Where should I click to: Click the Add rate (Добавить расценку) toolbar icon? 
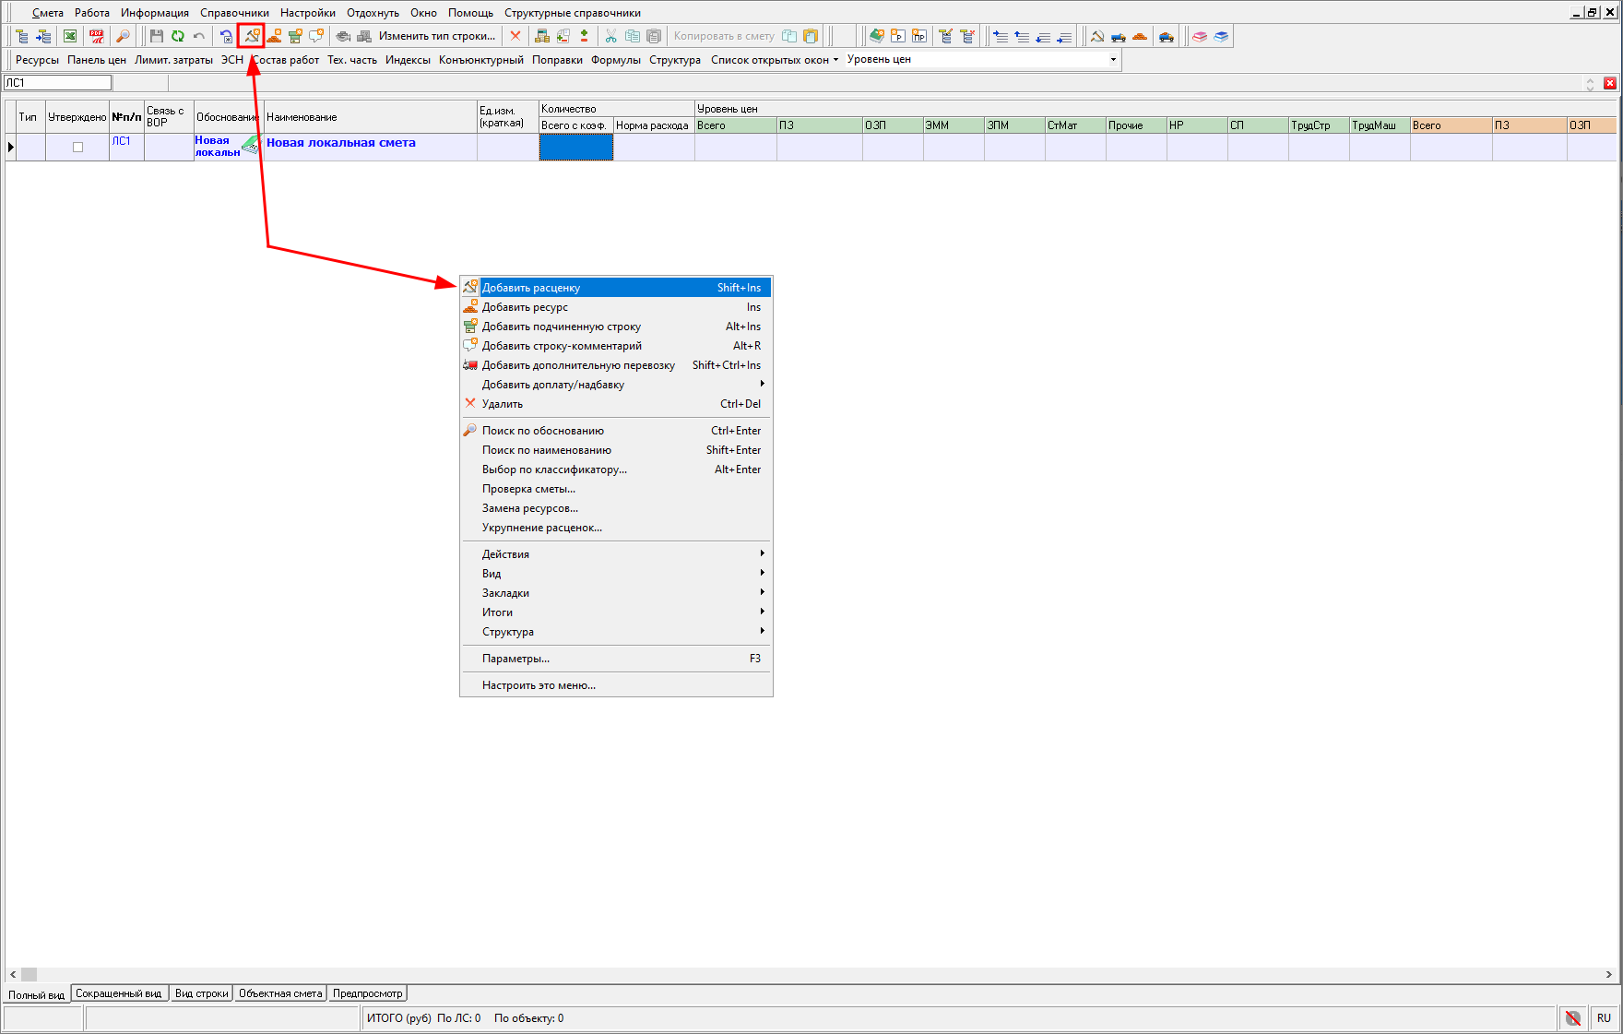[251, 36]
